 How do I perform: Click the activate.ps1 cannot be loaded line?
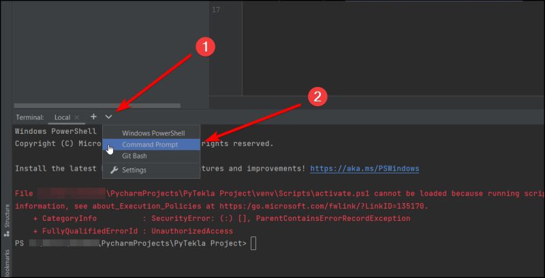[x=280, y=194]
